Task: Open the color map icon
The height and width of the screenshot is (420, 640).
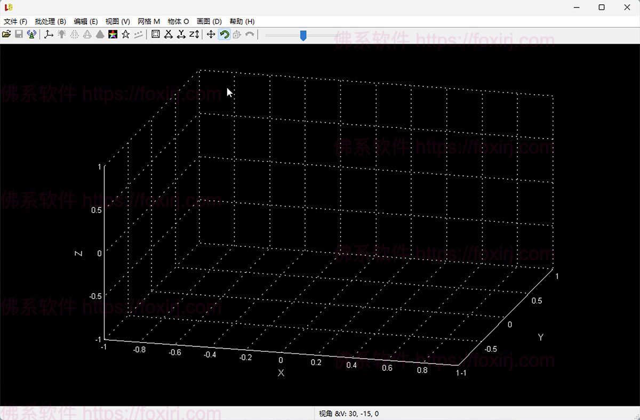Action: click(x=113, y=34)
